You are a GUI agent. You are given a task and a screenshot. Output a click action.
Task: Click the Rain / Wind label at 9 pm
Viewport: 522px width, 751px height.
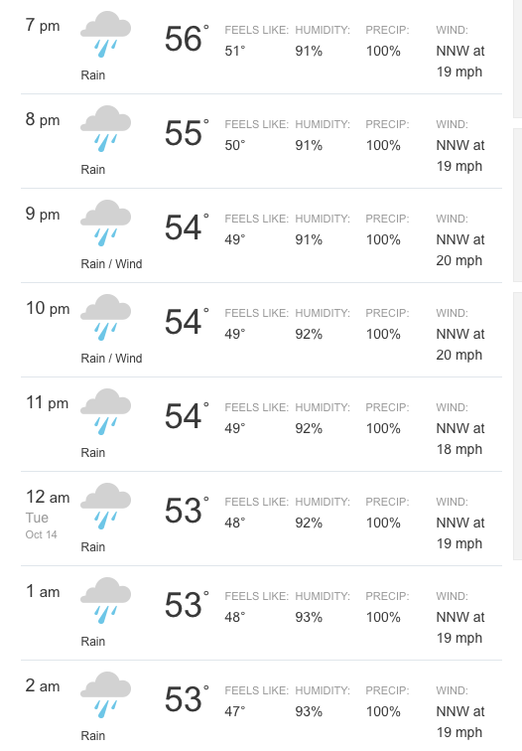pyautogui.click(x=111, y=264)
